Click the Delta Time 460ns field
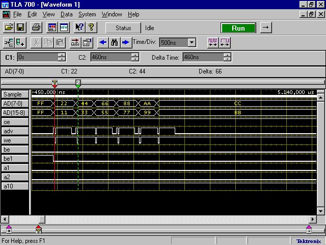This screenshot has width=326, height=245. (x=203, y=57)
